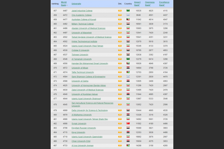
Task: Click the Turkey flag in Şırnak University row
Action: click(128, 124)
